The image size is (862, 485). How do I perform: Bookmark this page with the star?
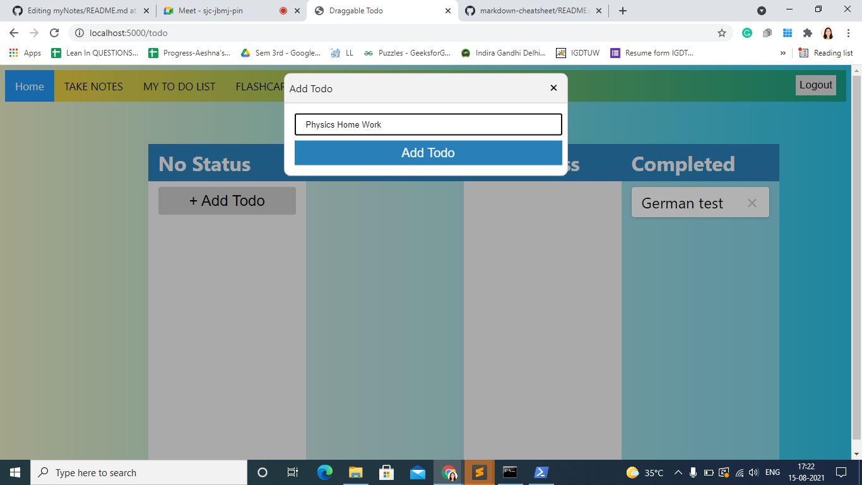[722, 33]
